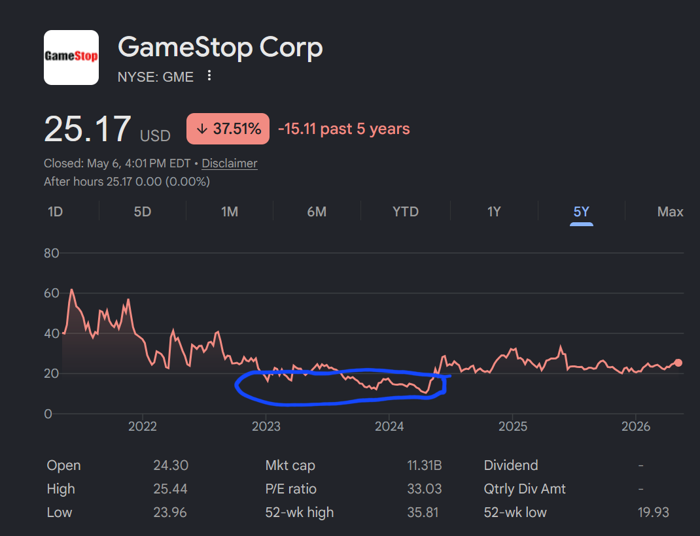Click the current price dot on chart
The image size is (700, 536).
click(x=678, y=363)
